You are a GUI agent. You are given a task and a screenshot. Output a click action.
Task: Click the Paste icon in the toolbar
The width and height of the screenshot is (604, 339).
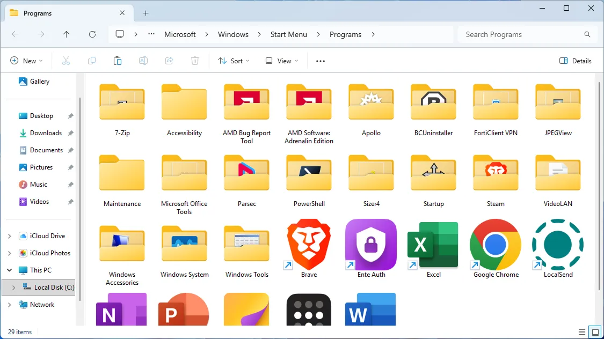(x=118, y=61)
